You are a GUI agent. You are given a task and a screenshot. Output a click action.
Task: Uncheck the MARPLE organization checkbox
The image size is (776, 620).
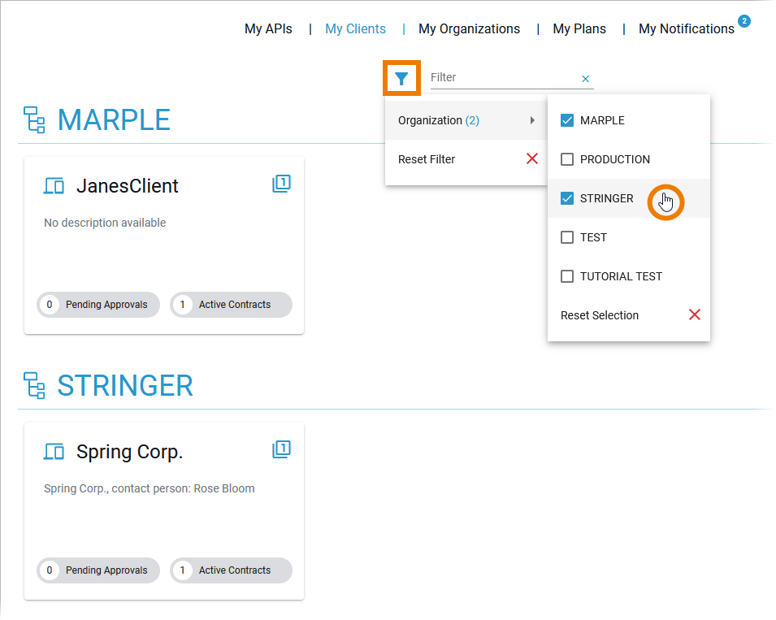point(567,120)
